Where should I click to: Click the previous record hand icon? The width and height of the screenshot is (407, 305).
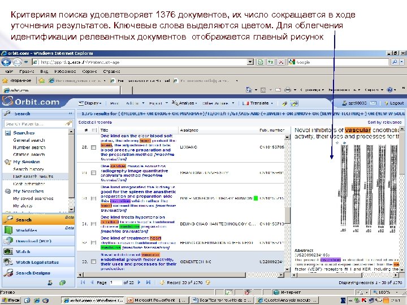pos(162,282)
